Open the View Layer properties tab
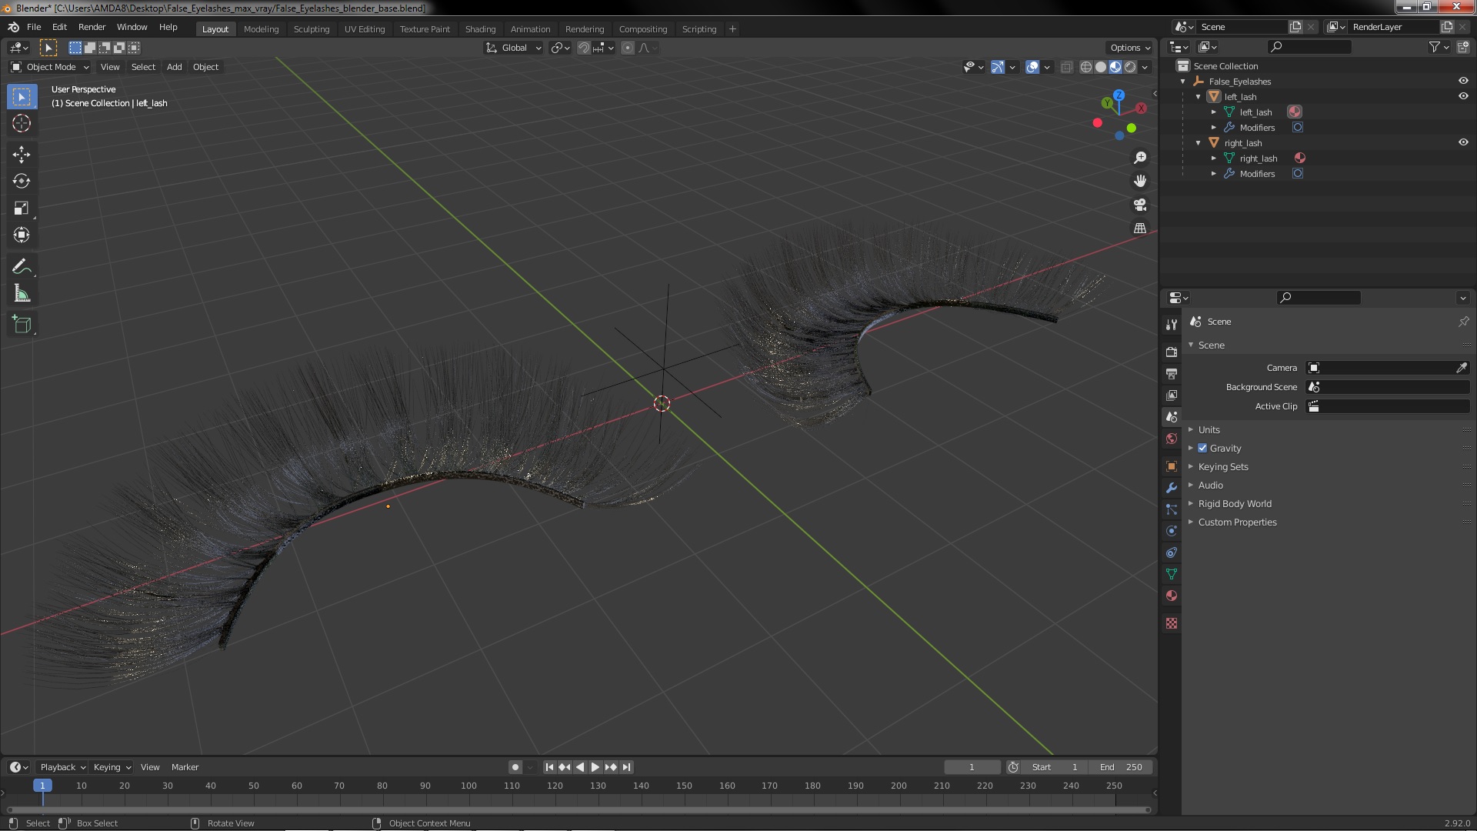Screen dimensions: 1477x831 click(1172, 395)
